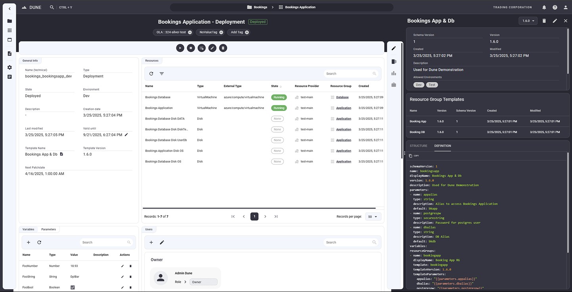Viewport: 572px width, 292px height.
Task: Open the 1.6.0 version dropdown
Action: [528, 21]
